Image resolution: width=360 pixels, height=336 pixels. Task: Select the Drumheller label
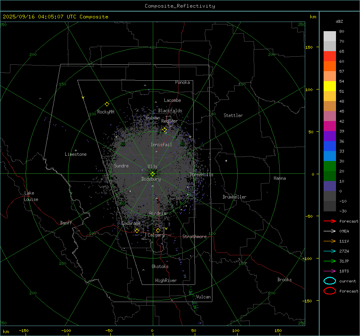click(234, 197)
